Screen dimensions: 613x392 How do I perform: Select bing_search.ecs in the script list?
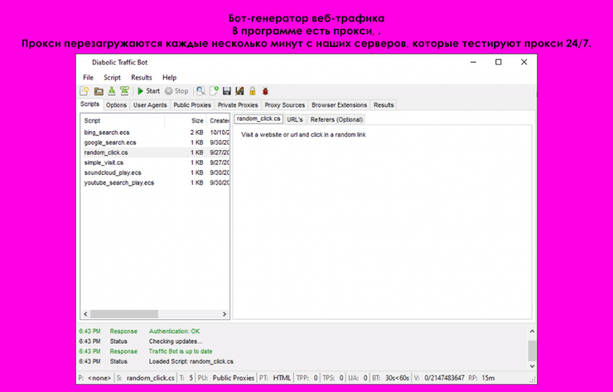coord(155,132)
